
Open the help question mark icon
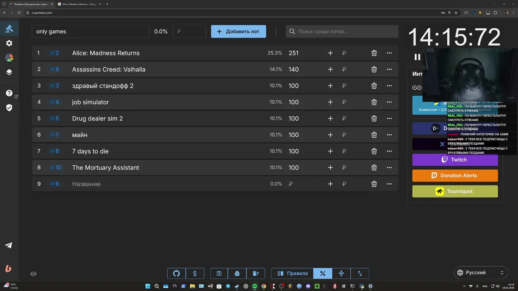coord(9,93)
